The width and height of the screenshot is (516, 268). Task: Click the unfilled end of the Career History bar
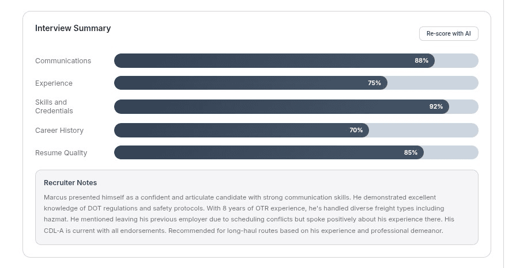(424, 130)
